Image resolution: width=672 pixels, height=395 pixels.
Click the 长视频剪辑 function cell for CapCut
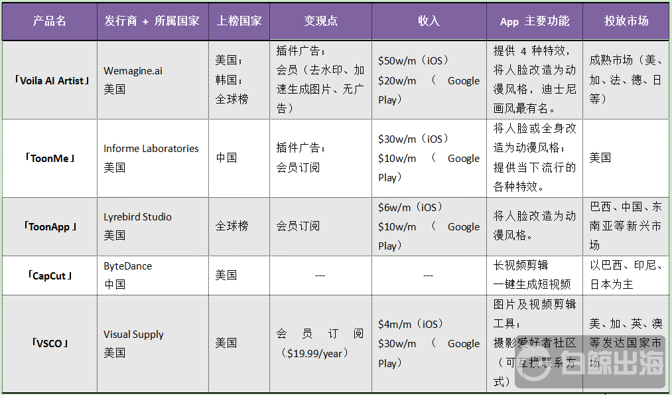[535, 275]
